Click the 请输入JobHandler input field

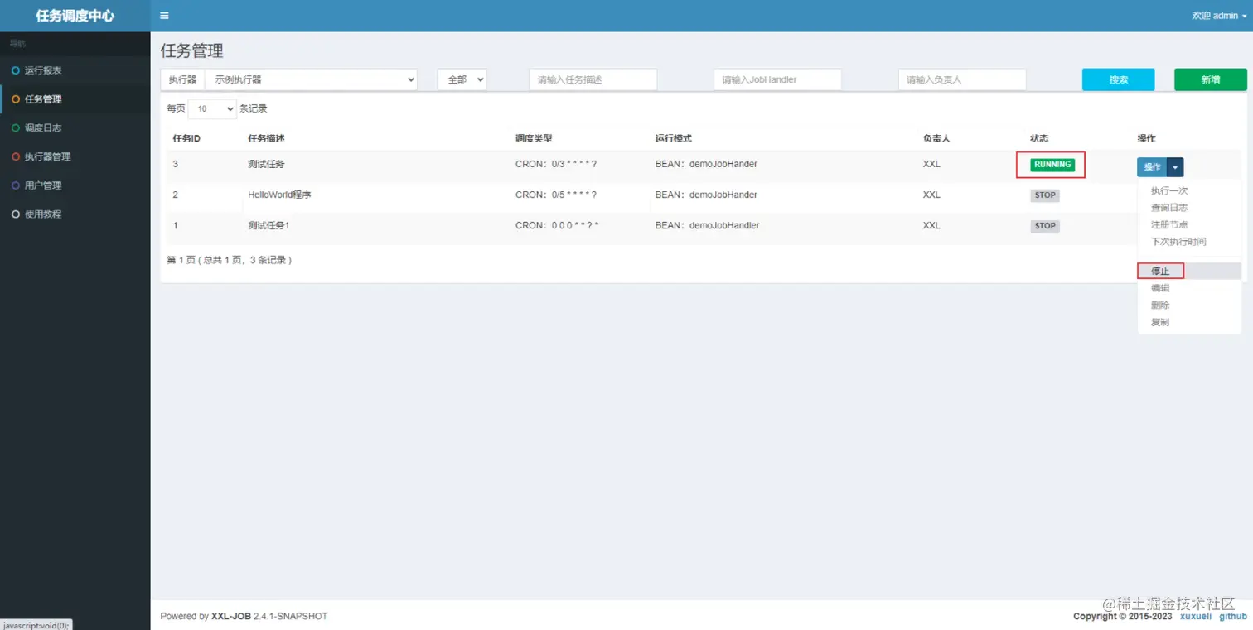(777, 79)
